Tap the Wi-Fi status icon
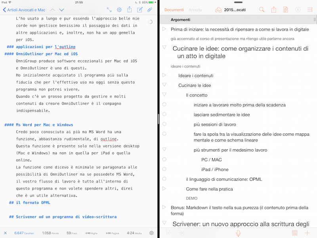 pos(10,2)
